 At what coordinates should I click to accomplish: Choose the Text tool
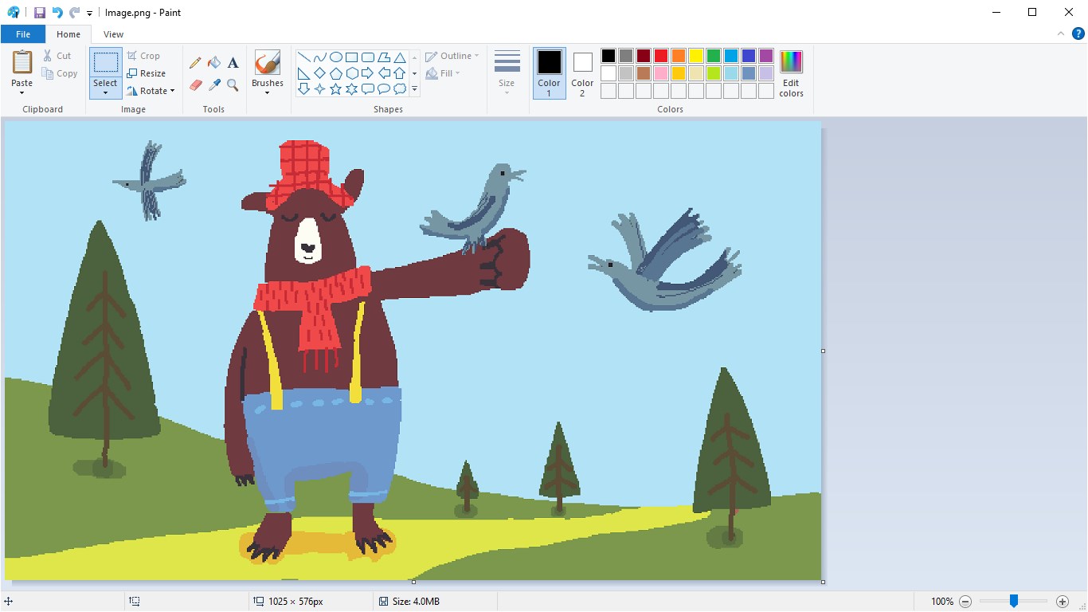click(233, 62)
